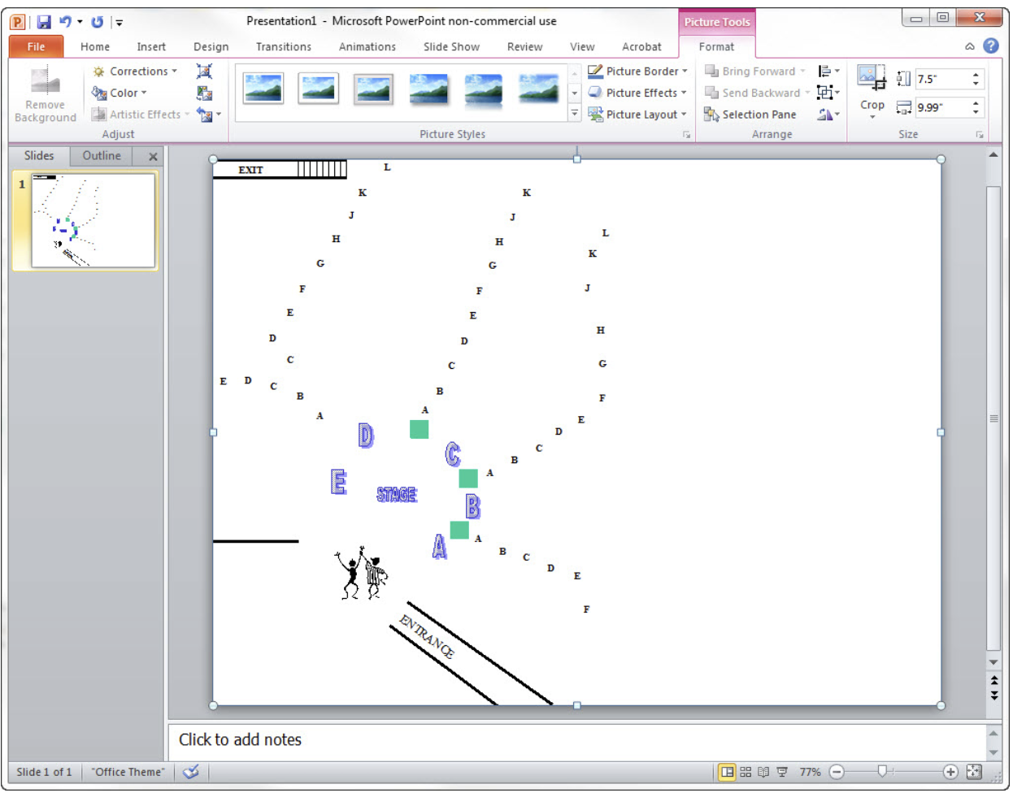This screenshot has height=793, width=1013.
Task: Switch to Normal view
Action: coord(727,772)
